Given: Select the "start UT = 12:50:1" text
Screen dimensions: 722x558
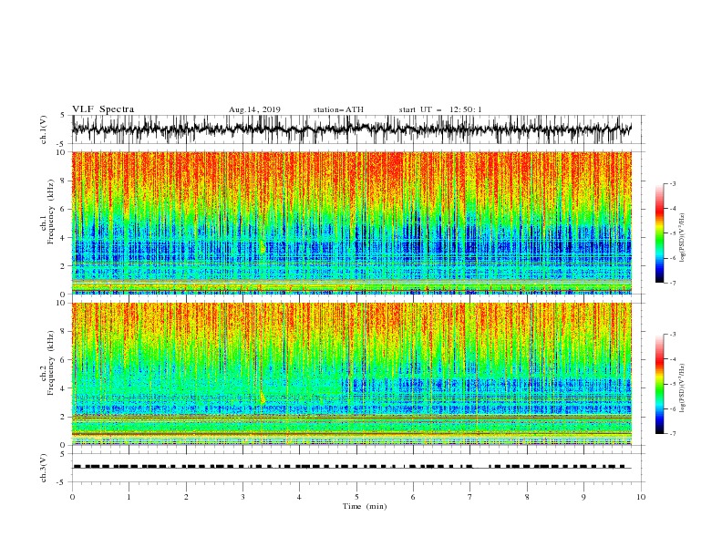Looking at the screenshot, I should pos(440,109).
